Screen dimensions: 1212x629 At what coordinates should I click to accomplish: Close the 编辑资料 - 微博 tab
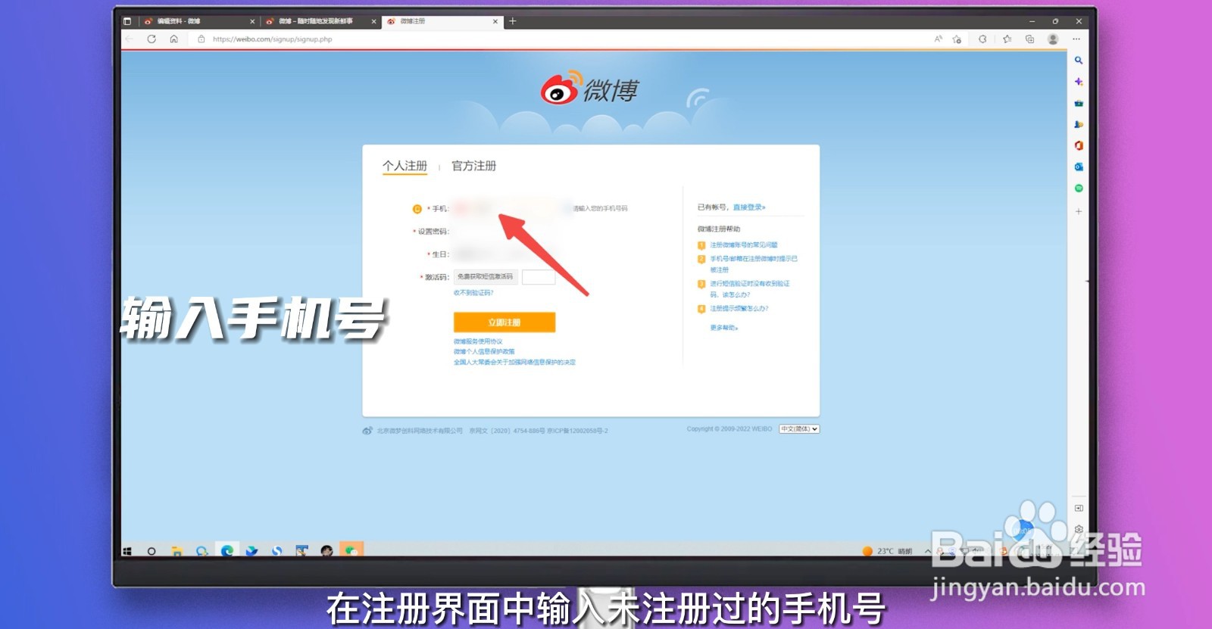pos(252,21)
